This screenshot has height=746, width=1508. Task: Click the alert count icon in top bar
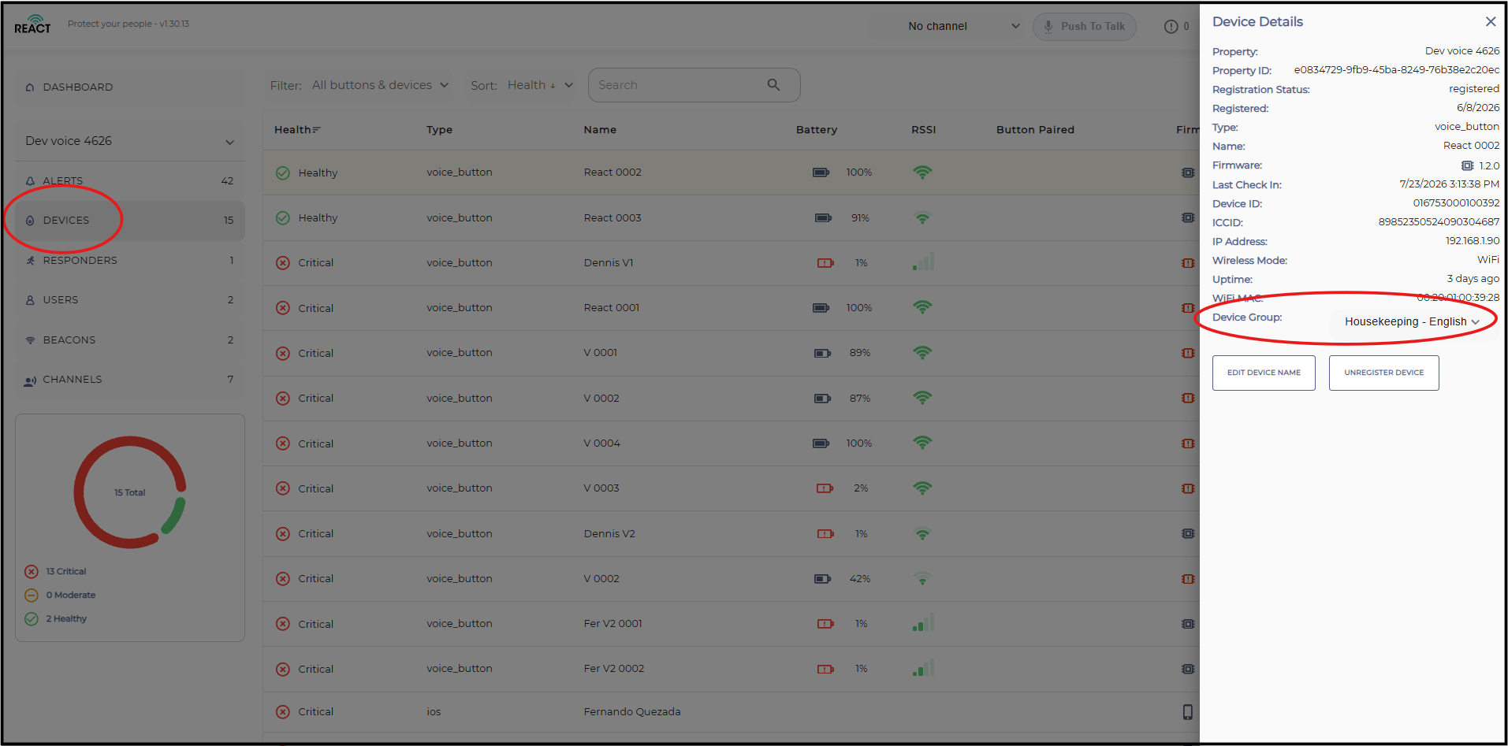pyautogui.click(x=1171, y=27)
